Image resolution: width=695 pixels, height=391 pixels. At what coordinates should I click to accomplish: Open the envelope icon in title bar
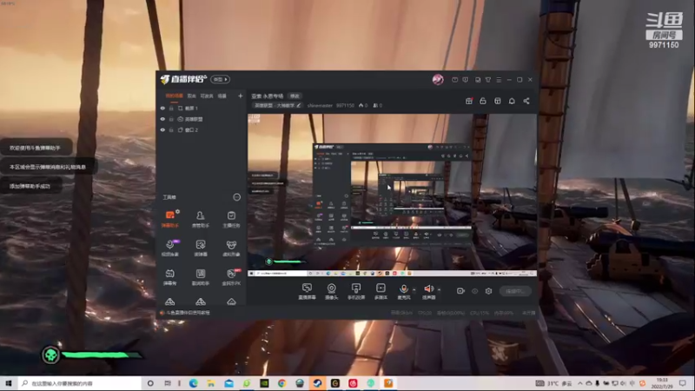(454, 80)
